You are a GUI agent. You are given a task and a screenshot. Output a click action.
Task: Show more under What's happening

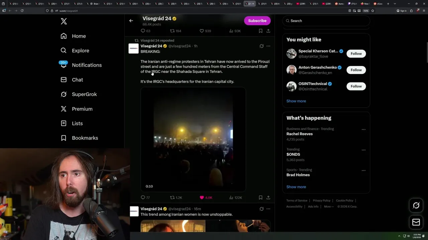pyautogui.click(x=296, y=187)
